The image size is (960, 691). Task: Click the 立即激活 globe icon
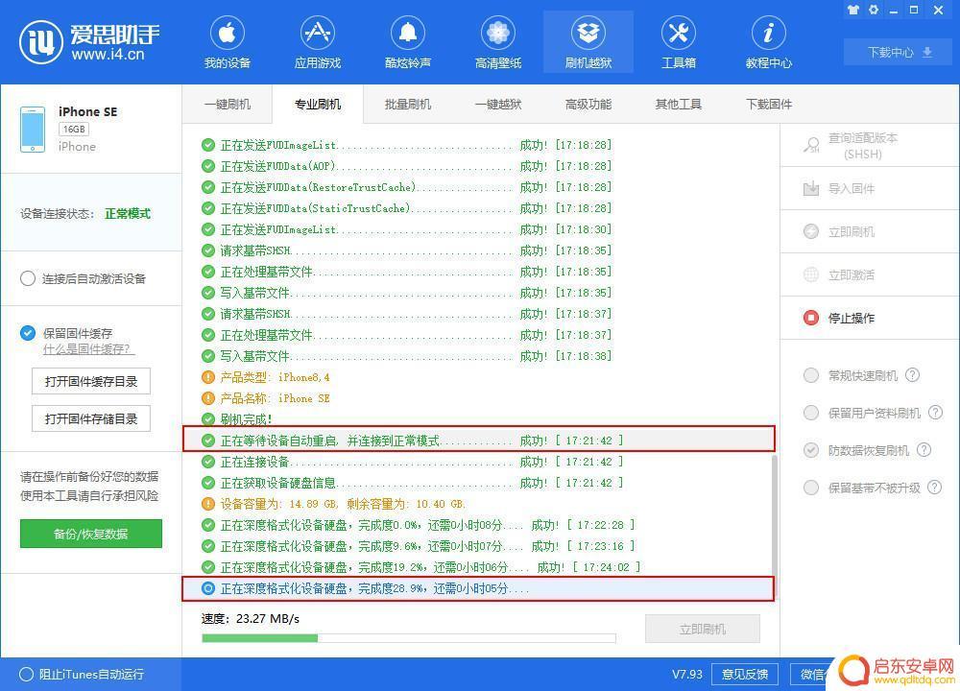[x=811, y=274]
